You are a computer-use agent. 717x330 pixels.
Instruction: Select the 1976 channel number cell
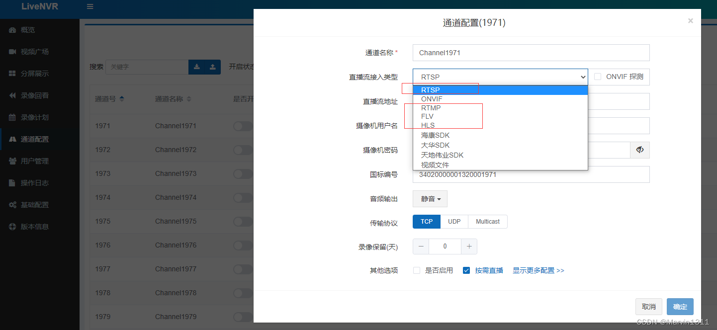pos(103,245)
